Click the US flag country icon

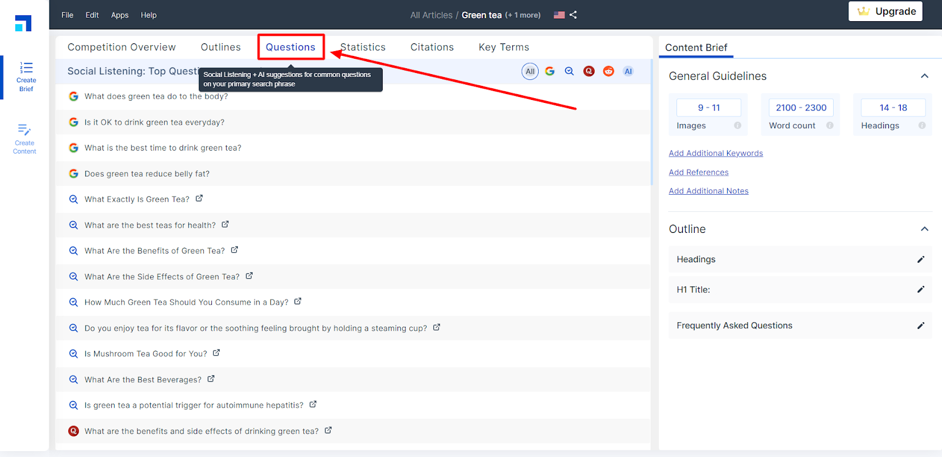click(559, 15)
